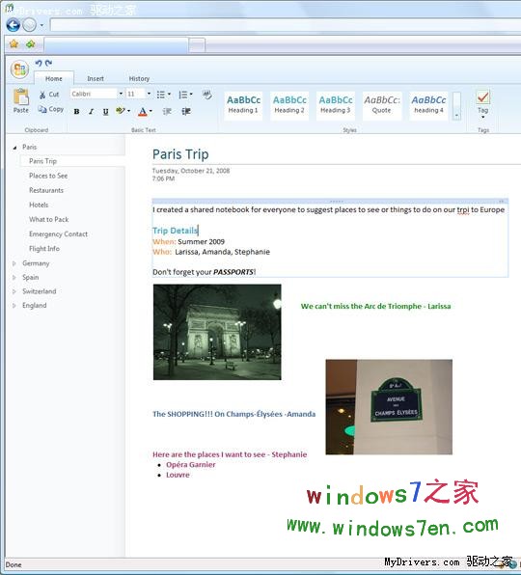Click the font color A icon
521x575 pixels.
143,112
